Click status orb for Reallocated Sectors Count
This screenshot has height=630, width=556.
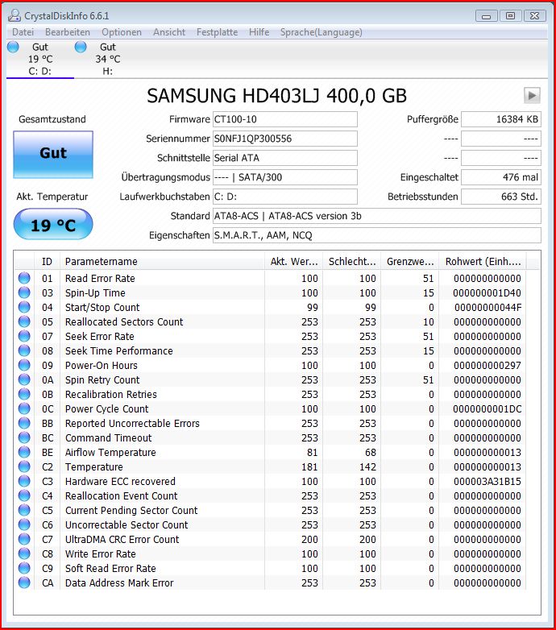[x=24, y=321]
